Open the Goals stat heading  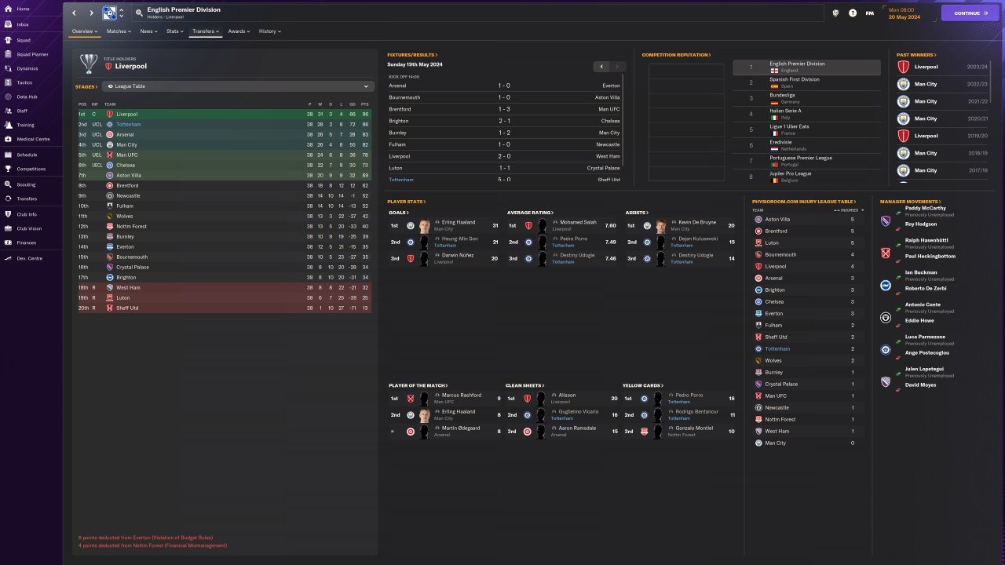tap(399, 213)
